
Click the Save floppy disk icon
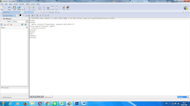click(15, 8)
